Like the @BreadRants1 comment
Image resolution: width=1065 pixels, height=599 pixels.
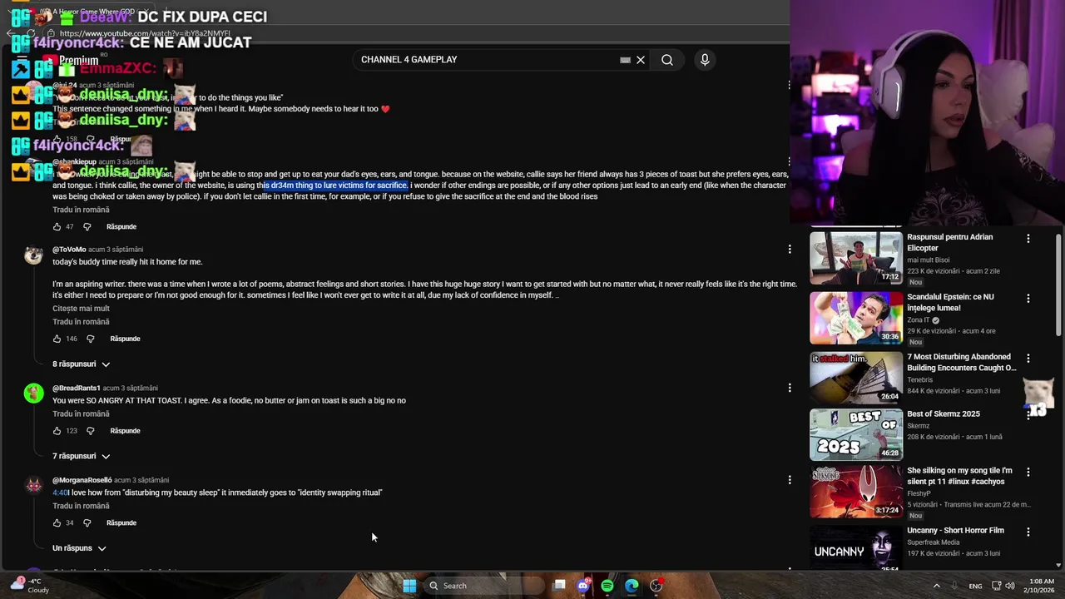click(x=57, y=431)
